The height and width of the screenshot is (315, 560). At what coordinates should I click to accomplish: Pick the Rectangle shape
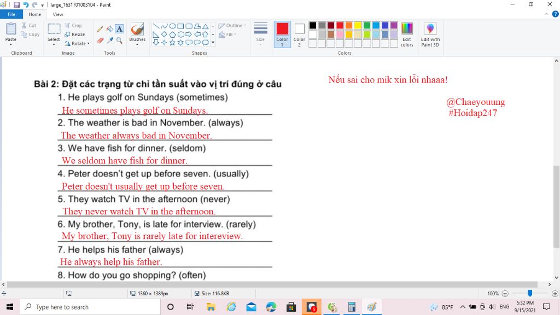[x=180, y=26]
